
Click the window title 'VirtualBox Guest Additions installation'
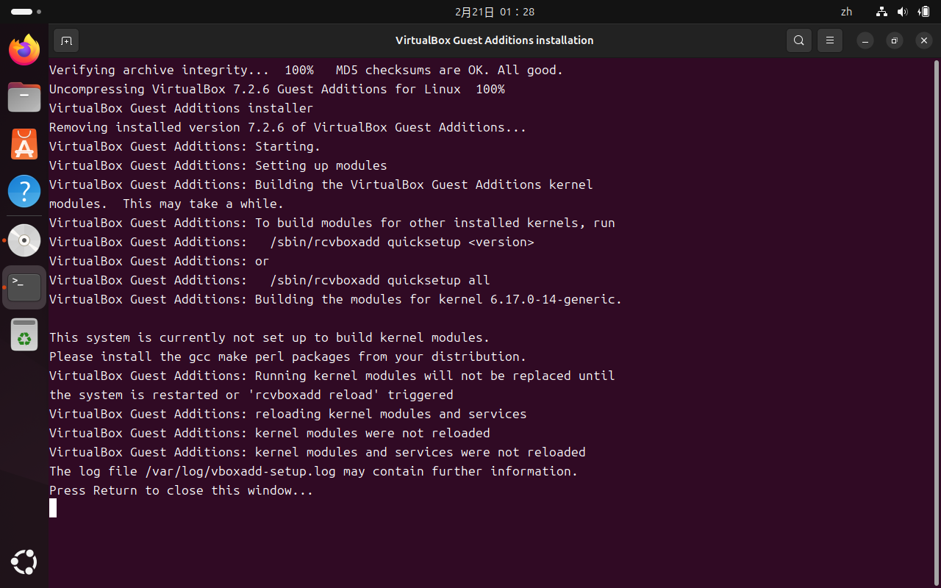[495, 40]
